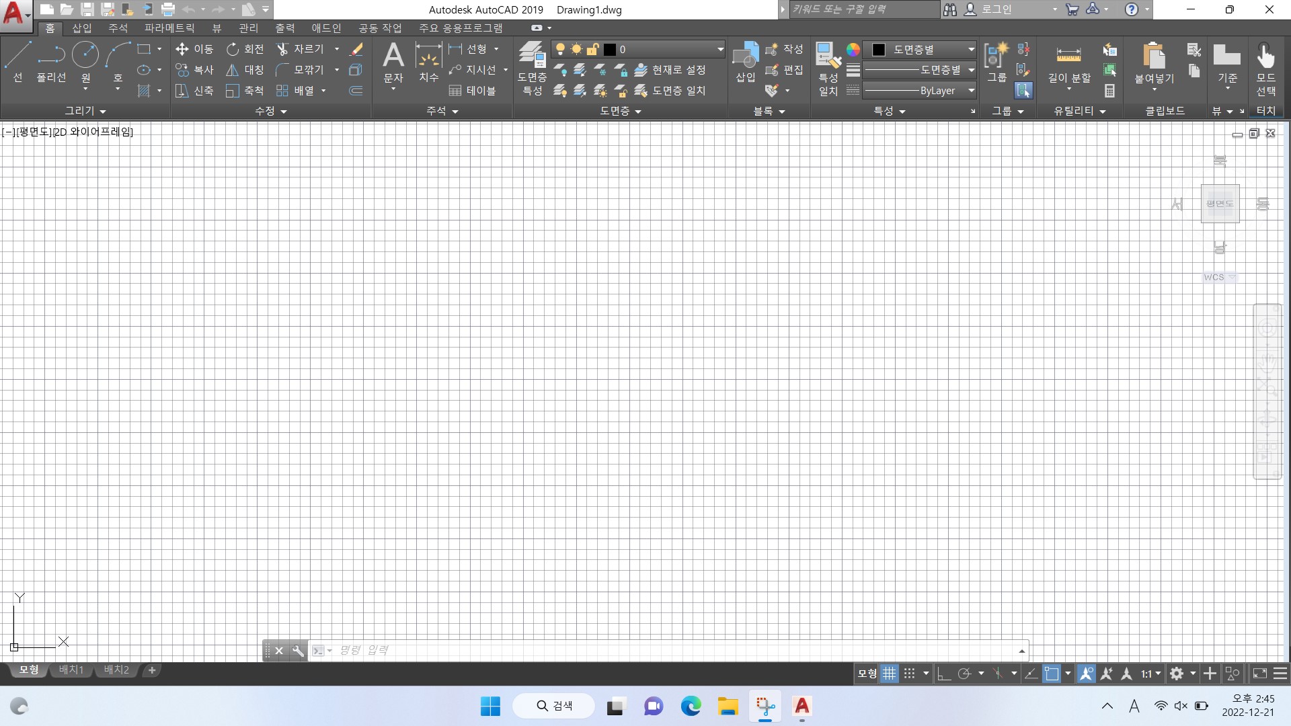Viewport: 1291px width, 726px height.
Task: Toggle ortho mode in status bar
Action: point(944,674)
